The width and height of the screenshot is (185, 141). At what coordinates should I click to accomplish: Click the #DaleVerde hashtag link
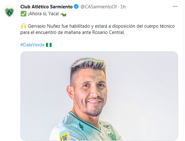coord(32,45)
